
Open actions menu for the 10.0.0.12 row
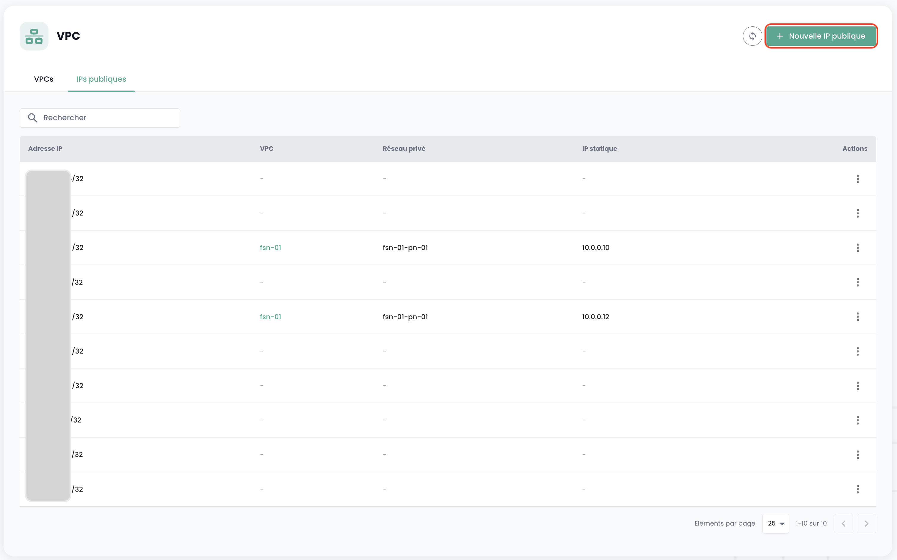[857, 317]
